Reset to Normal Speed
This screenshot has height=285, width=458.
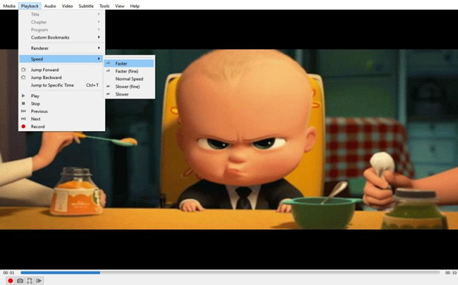pyautogui.click(x=129, y=79)
